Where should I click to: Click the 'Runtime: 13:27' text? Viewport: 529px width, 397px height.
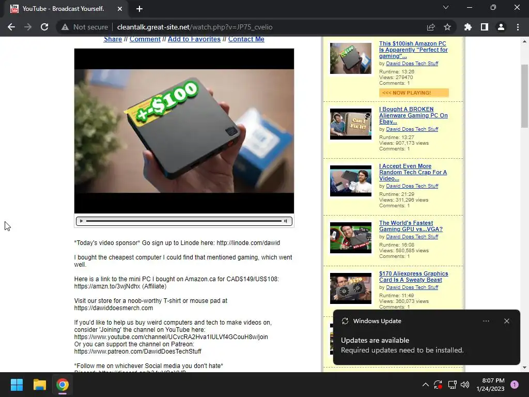coord(396,138)
